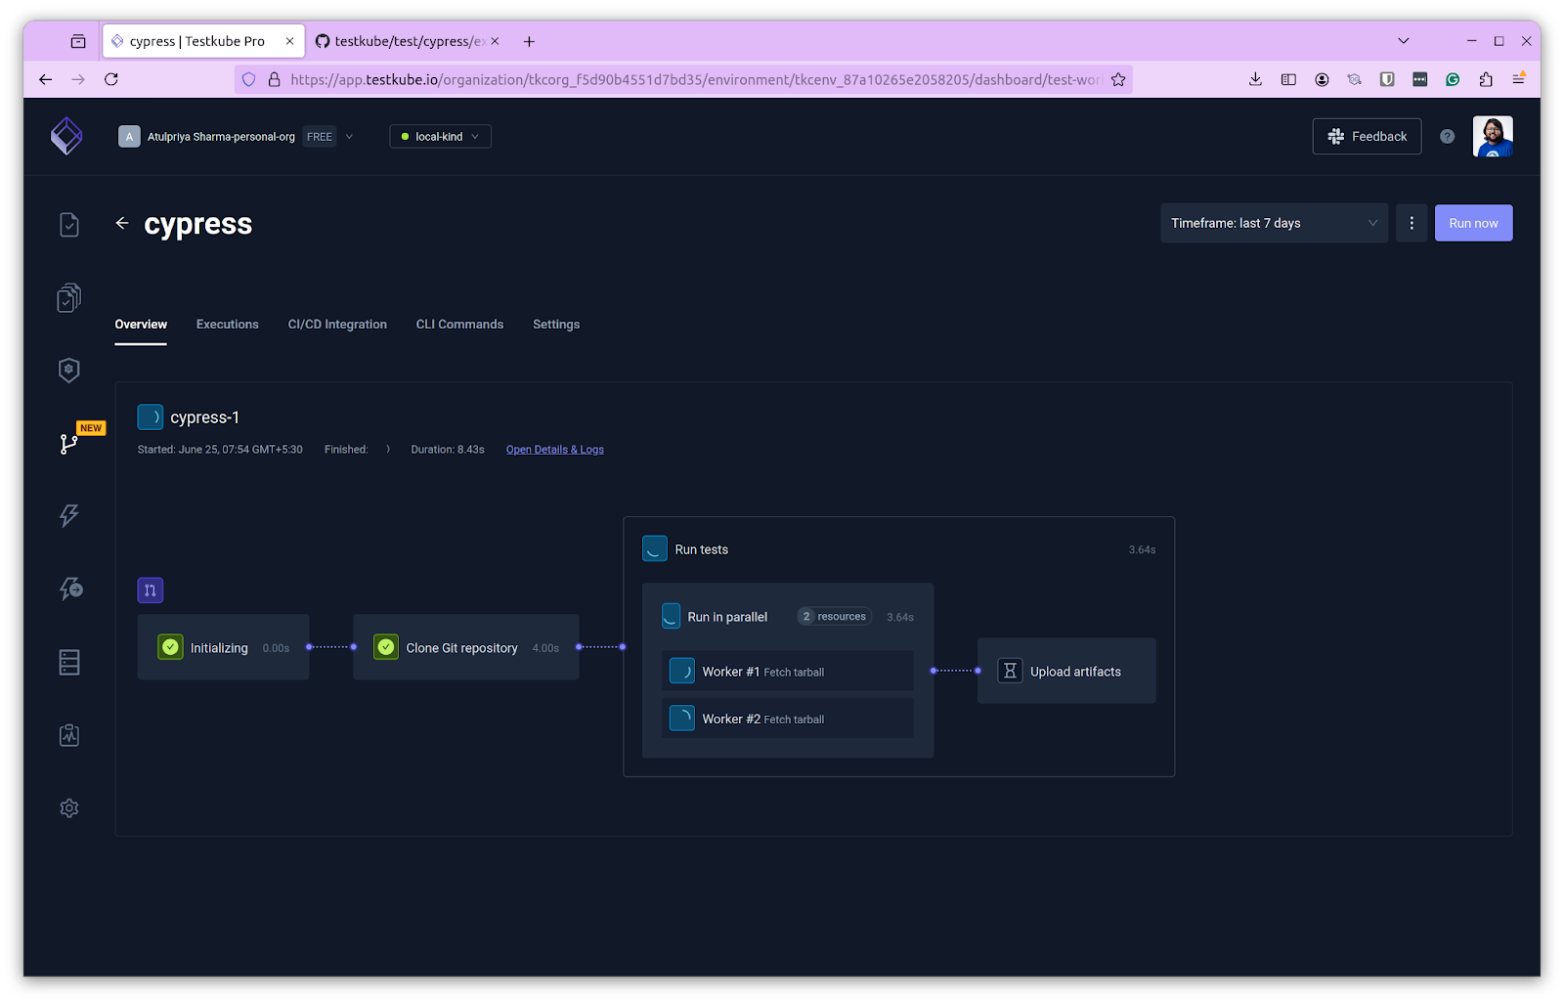
Task: Open the browser hamburger menu
Action: point(1519,79)
